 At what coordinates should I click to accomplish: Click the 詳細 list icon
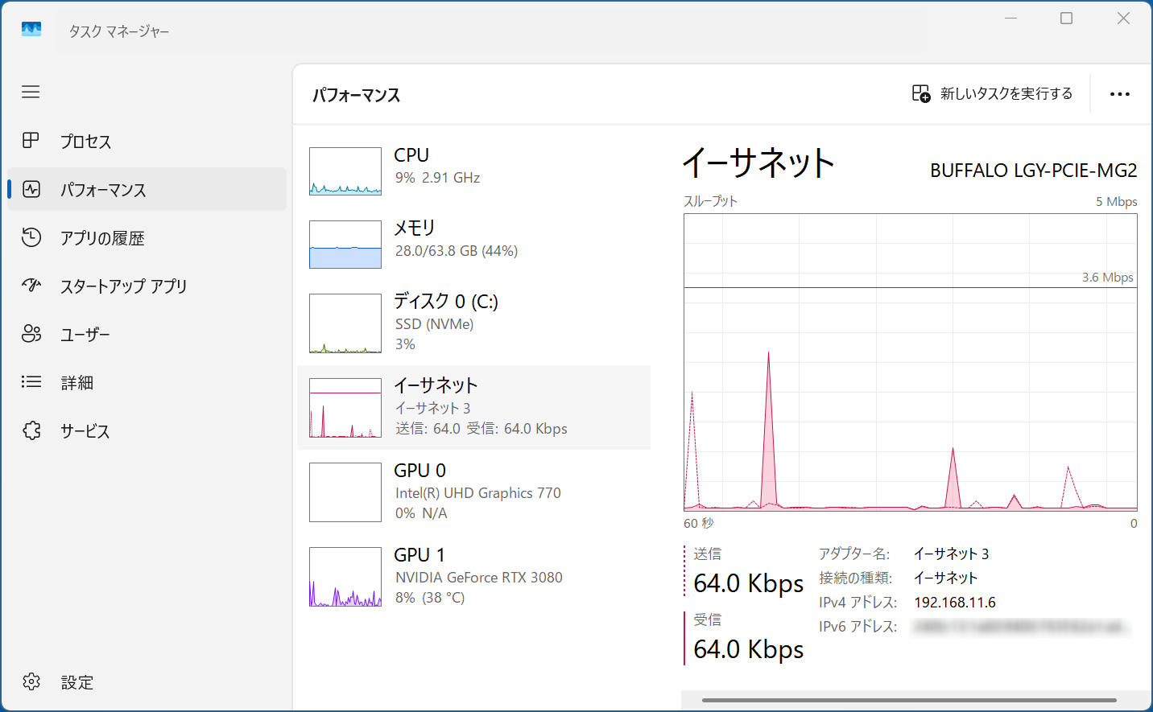coord(31,382)
